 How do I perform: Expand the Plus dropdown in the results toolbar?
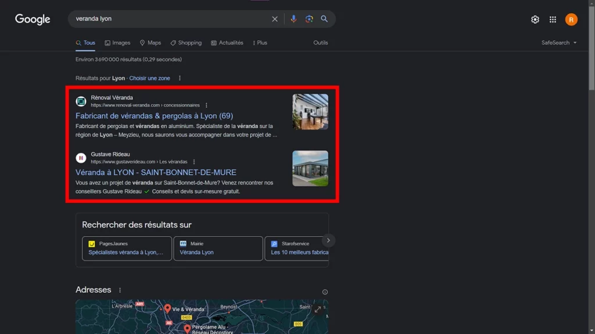click(x=259, y=42)
